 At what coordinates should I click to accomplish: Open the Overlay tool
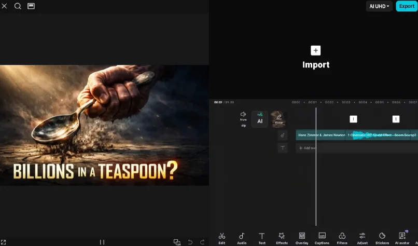(302, 238)
